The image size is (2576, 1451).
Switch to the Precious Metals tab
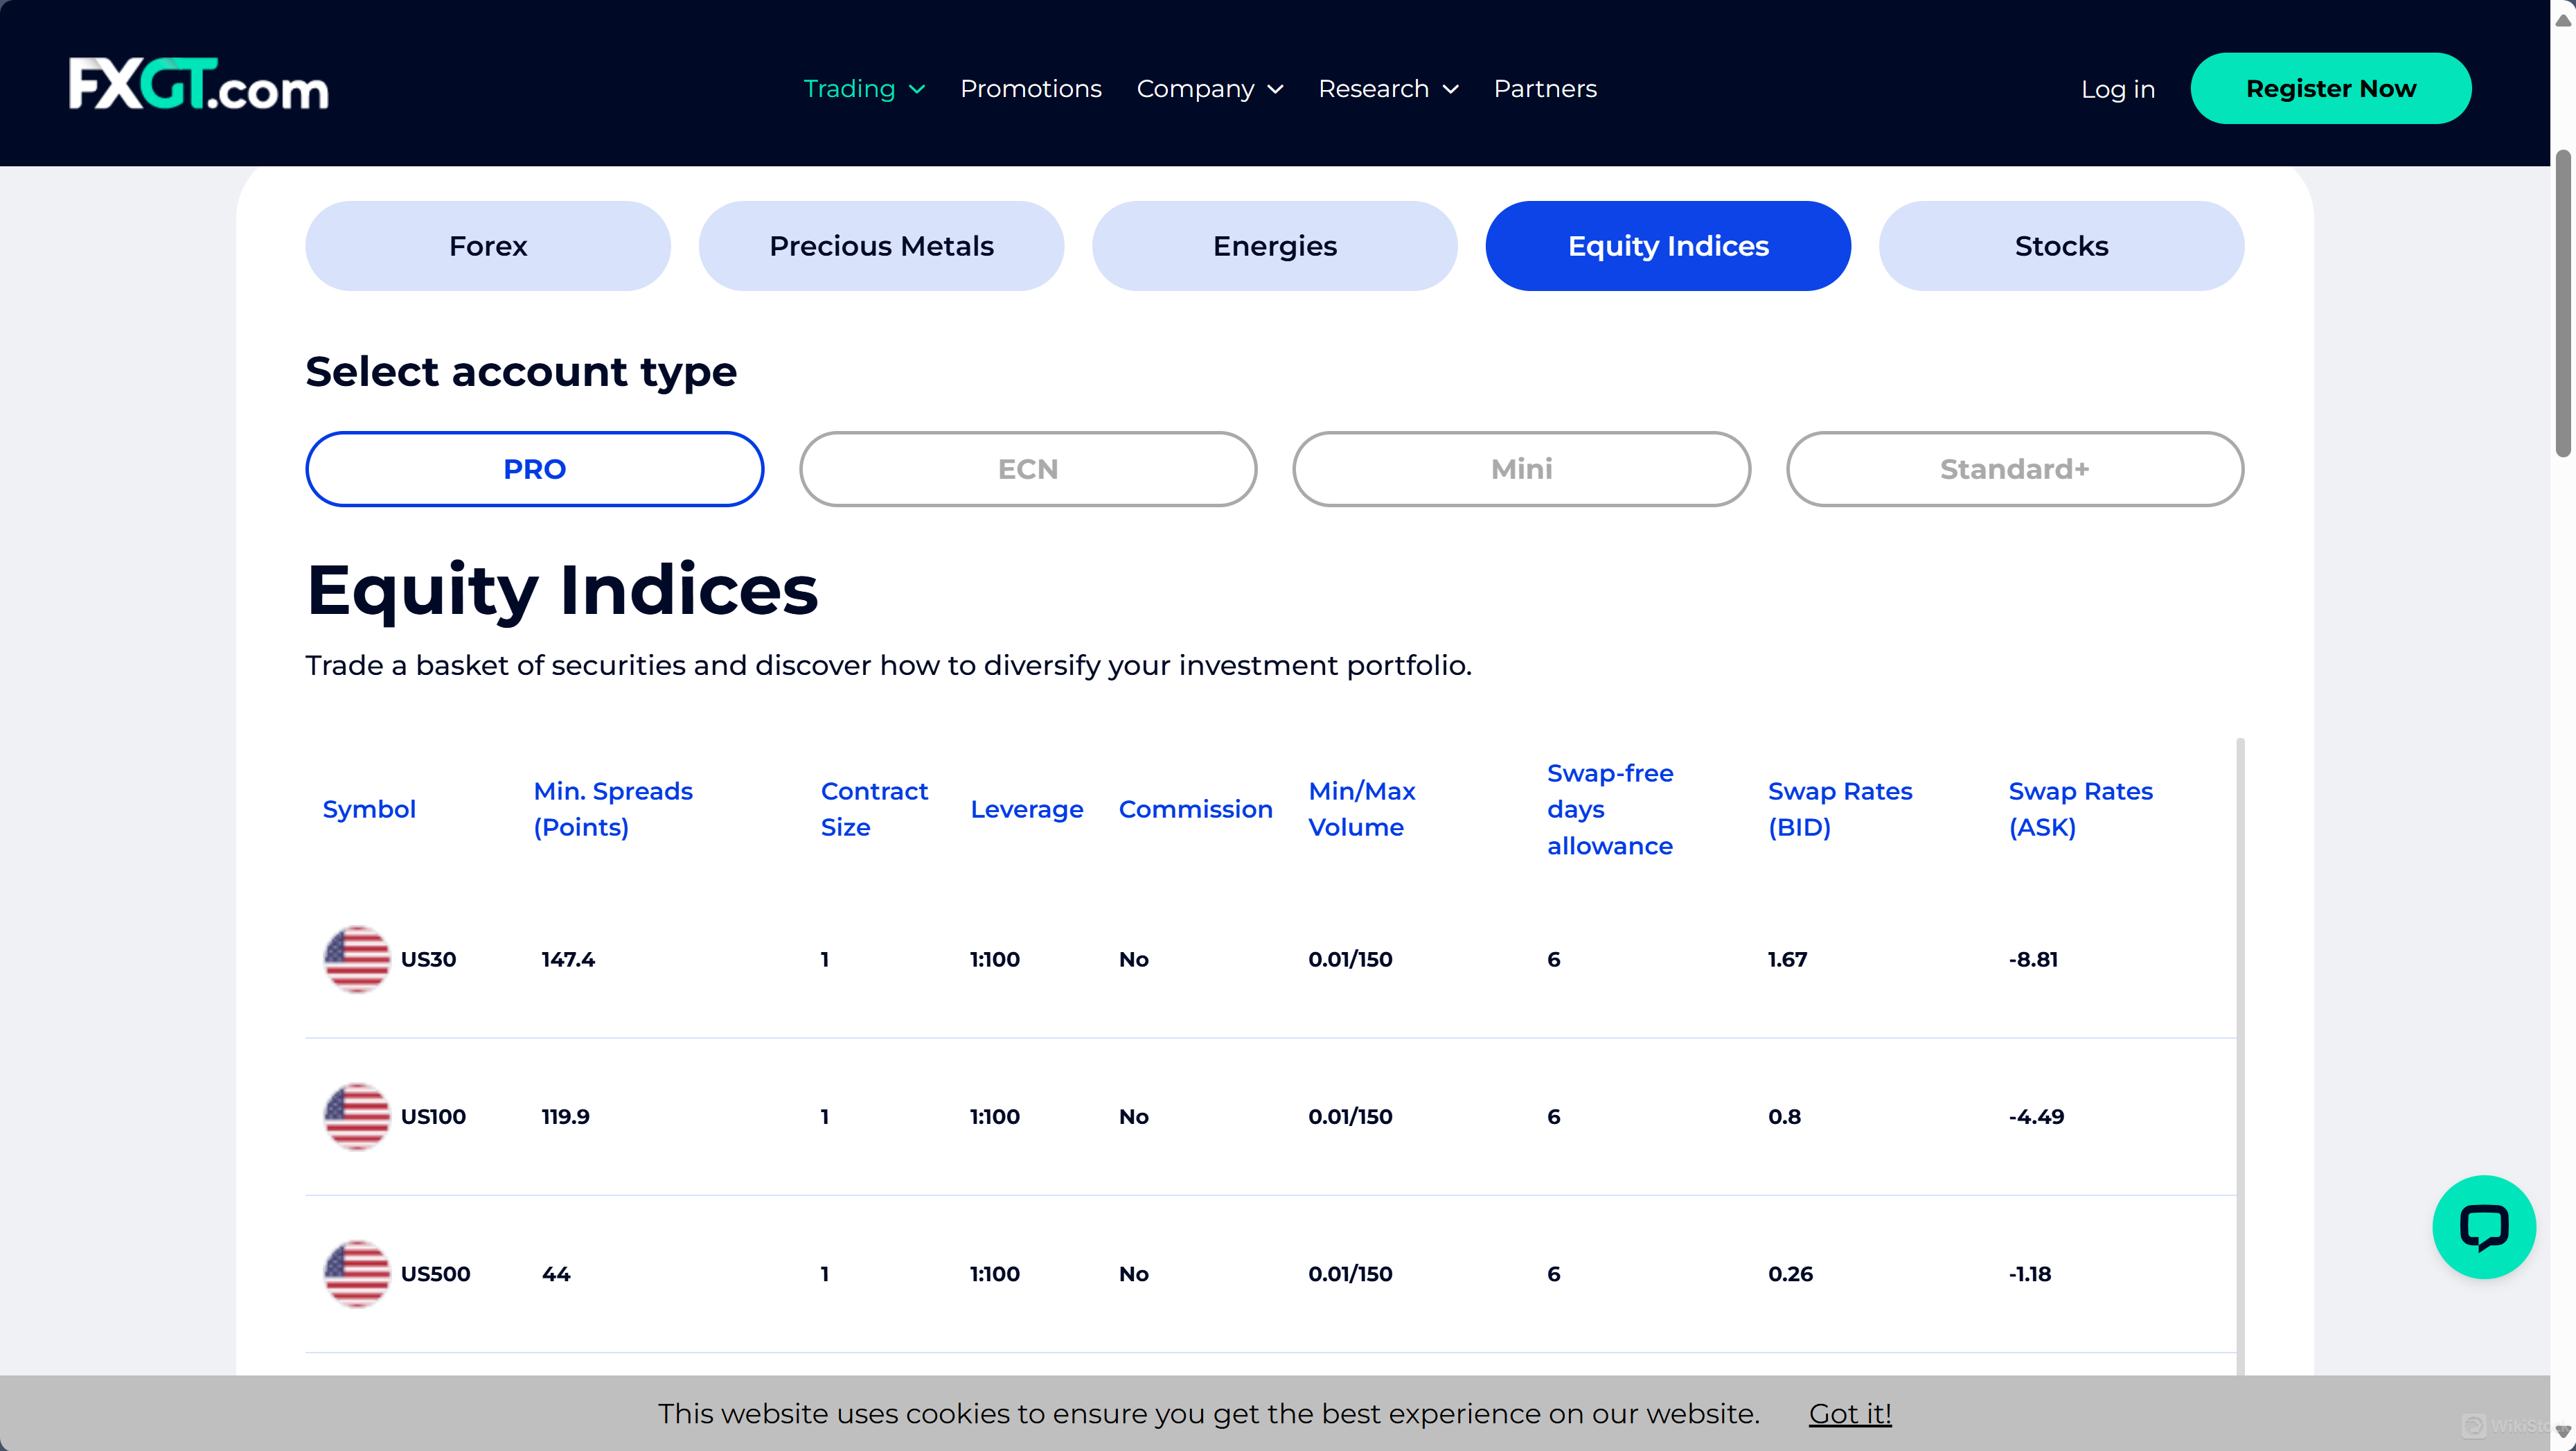tap(881, 245)
